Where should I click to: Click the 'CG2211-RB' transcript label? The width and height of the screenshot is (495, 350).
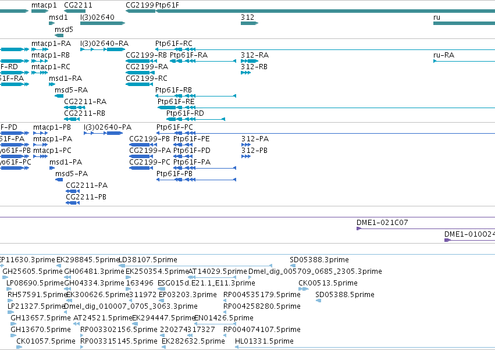pyautogui.click(x=84, y=113)
